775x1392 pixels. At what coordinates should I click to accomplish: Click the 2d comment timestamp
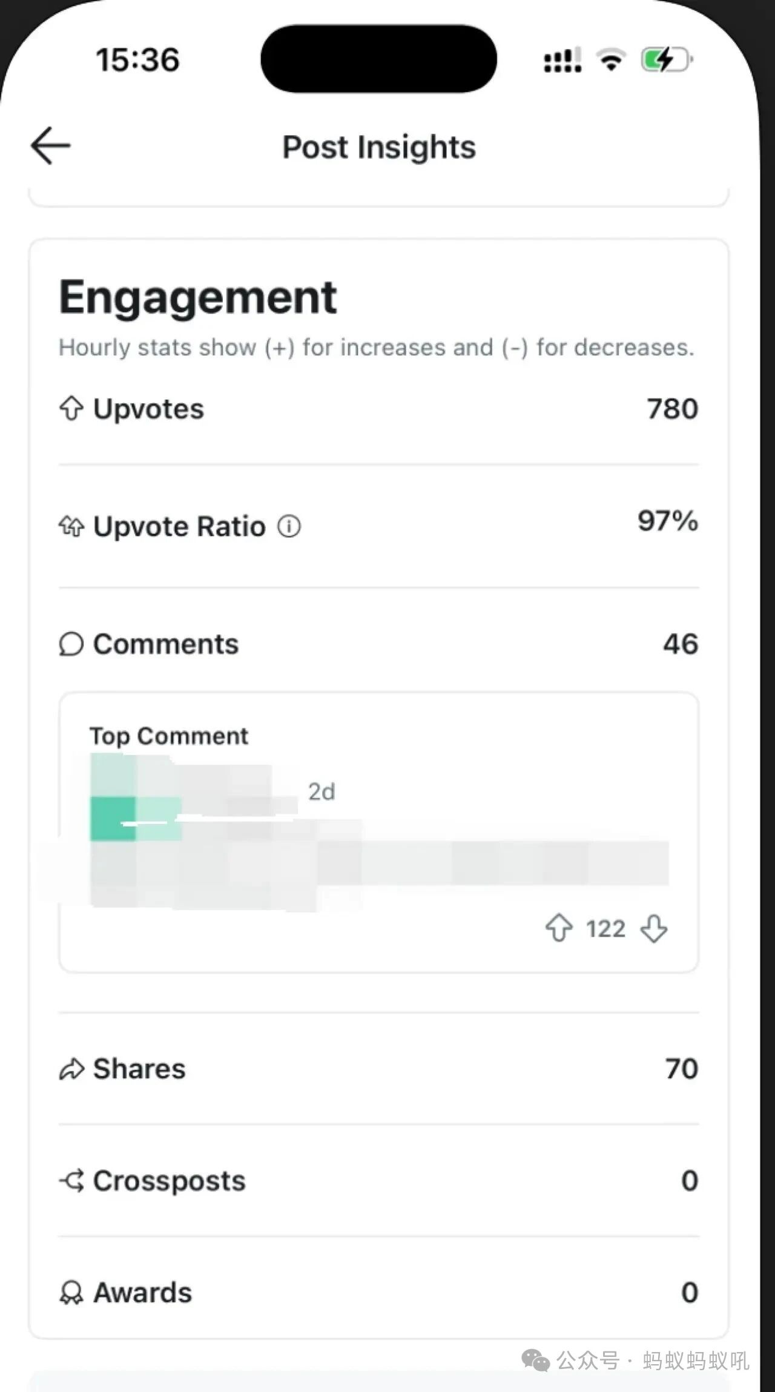[322, 791]
